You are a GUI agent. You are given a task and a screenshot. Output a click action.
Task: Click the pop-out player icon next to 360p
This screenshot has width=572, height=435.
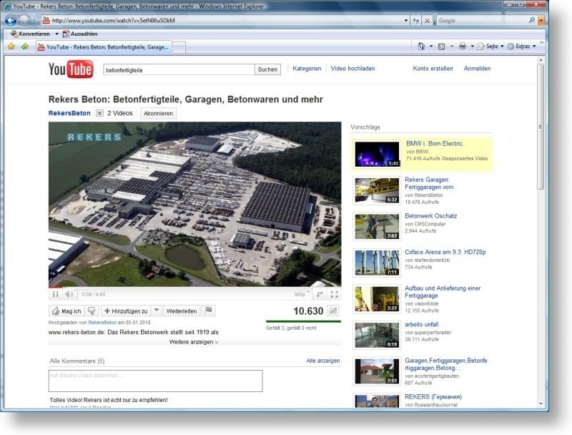(320, 294)
